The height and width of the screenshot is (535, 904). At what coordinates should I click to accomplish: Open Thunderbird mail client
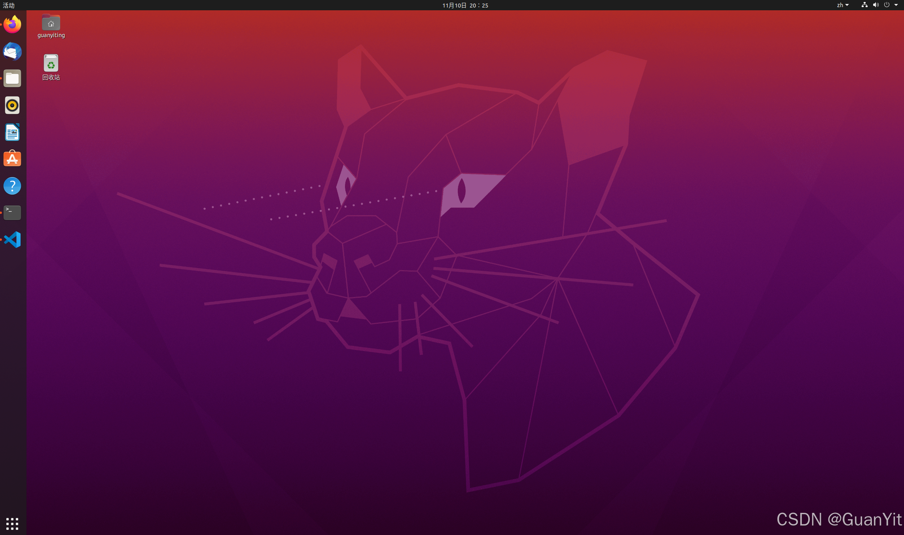pos(12,51)
